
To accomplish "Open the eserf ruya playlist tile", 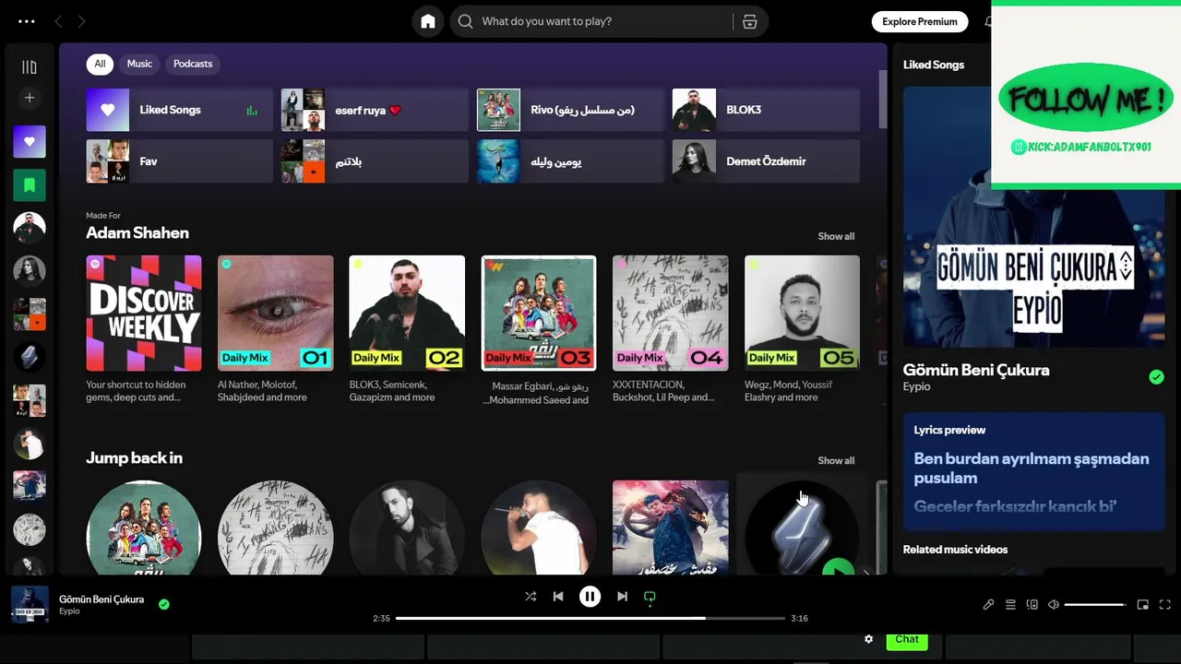I will pos(375,110).
